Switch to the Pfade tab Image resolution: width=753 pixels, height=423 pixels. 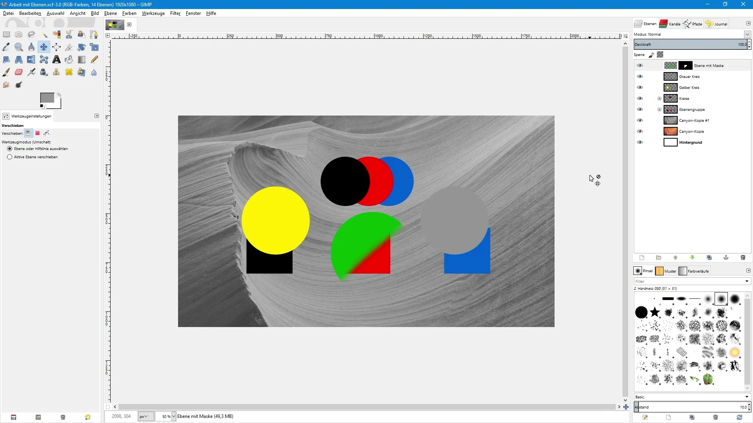[x=693, y=24]
